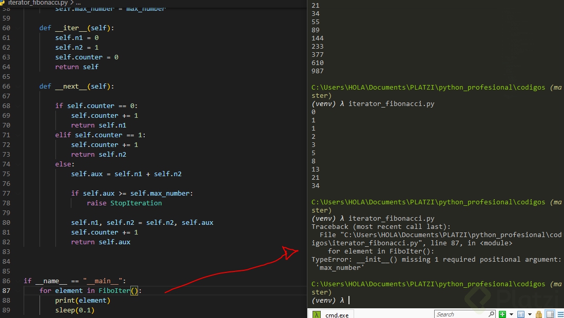The width and height of the screenshot is (564, 318).
Task: Open dropdown arrow beside green plus button
Action: click(511, 314)
